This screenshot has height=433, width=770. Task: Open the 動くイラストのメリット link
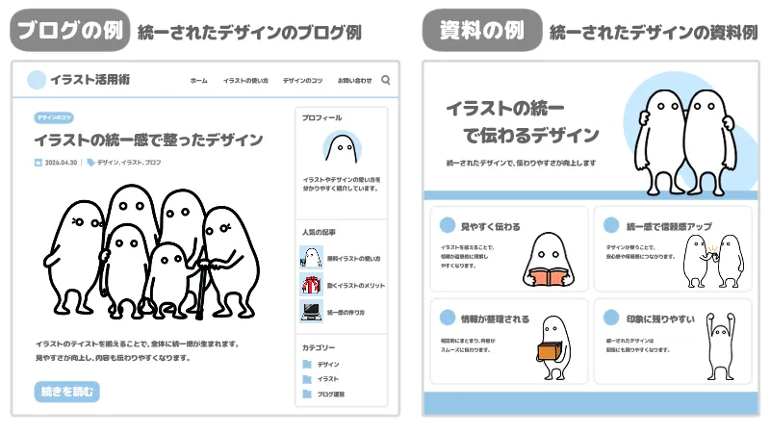(x=356, y=286)
